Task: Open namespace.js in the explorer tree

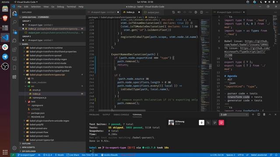Action: point(39,98)
